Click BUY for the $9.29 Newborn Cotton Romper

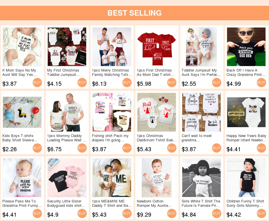point(172,213)
